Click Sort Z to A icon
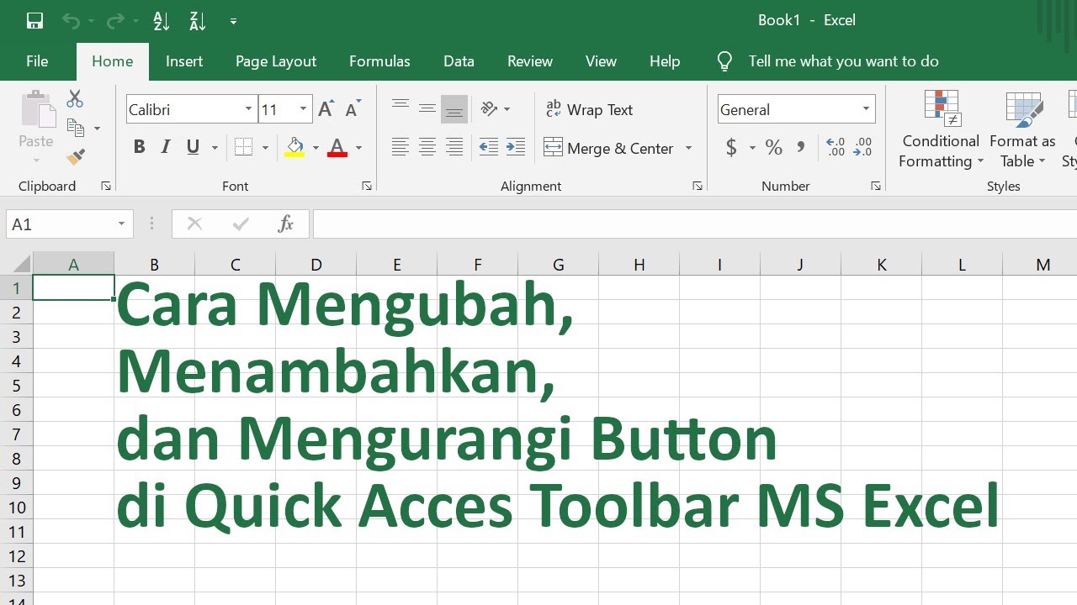The height and width of the screenshot is (605, 1077). [x=198, y=21]
